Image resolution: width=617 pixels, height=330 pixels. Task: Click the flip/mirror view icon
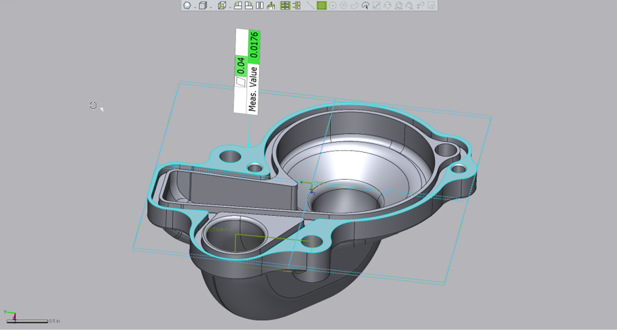point(260,5)
